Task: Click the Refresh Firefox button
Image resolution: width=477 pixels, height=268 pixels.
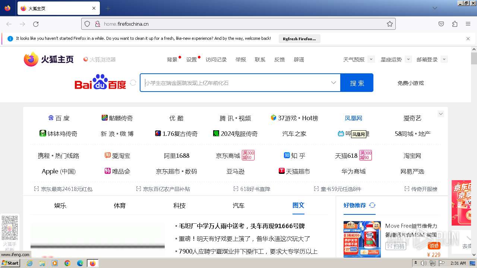Action: [x=299, y=39]
